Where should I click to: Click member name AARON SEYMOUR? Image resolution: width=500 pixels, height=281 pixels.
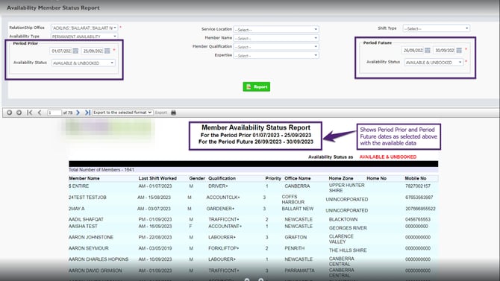coord(89,248)
